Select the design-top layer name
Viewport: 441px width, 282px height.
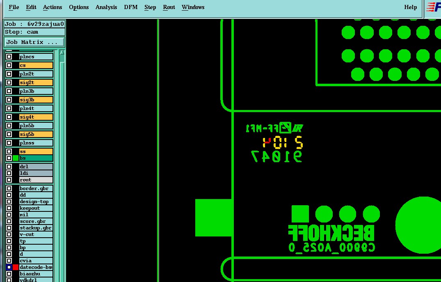point(36,202)
